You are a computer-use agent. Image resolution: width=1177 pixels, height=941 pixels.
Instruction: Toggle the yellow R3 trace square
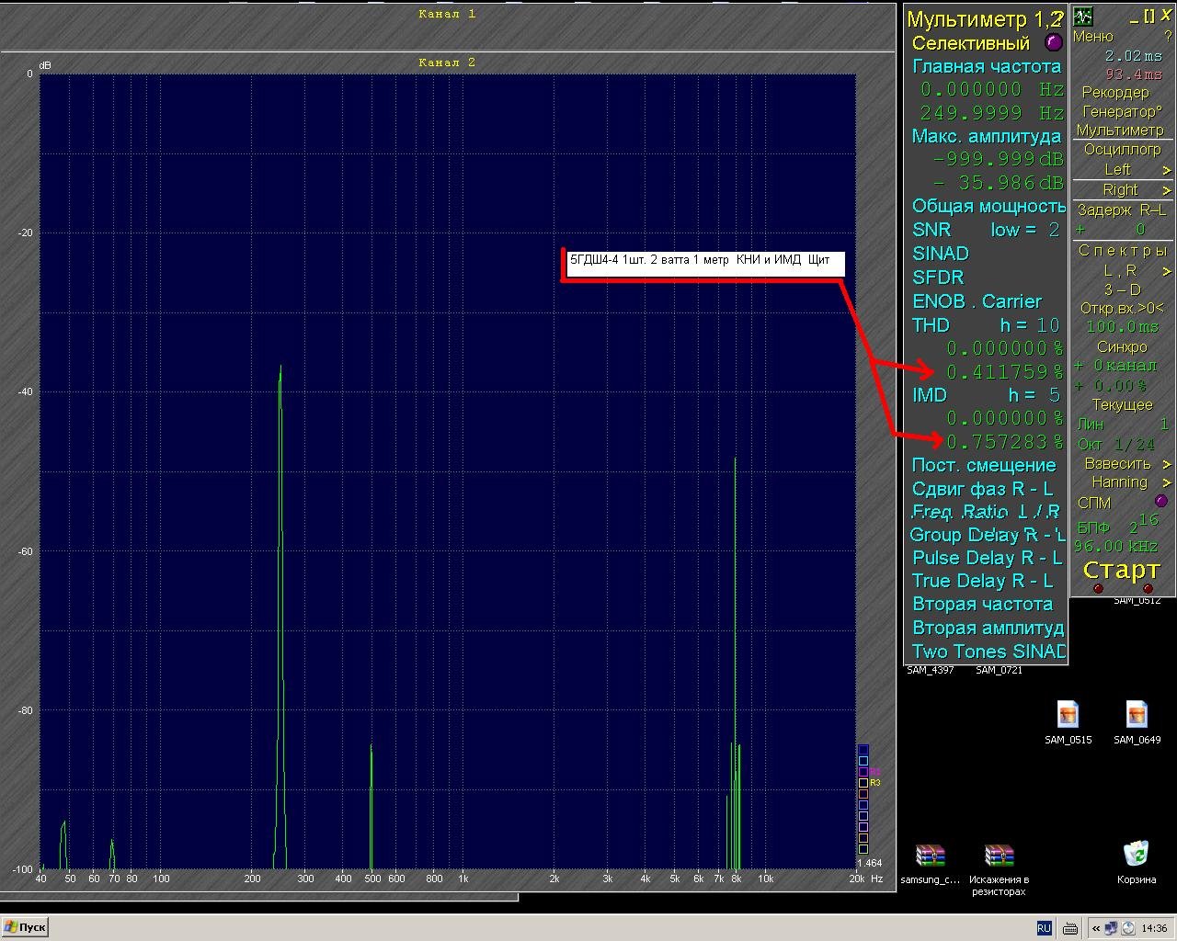863,783
